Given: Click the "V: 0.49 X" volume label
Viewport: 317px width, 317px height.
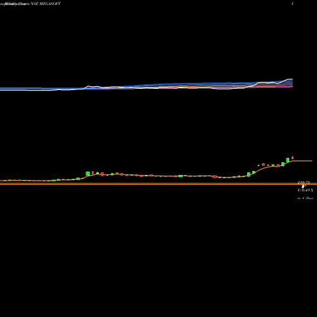Looking at the screenshot, I should pos(305,190).
